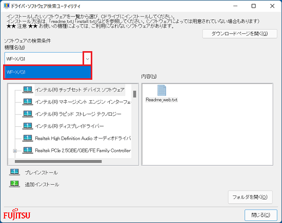Screen dimensions: 282x223
Task: Expand the Realtek PCIe 2.5GBE Family Controller node
Action: coord(15,151)
